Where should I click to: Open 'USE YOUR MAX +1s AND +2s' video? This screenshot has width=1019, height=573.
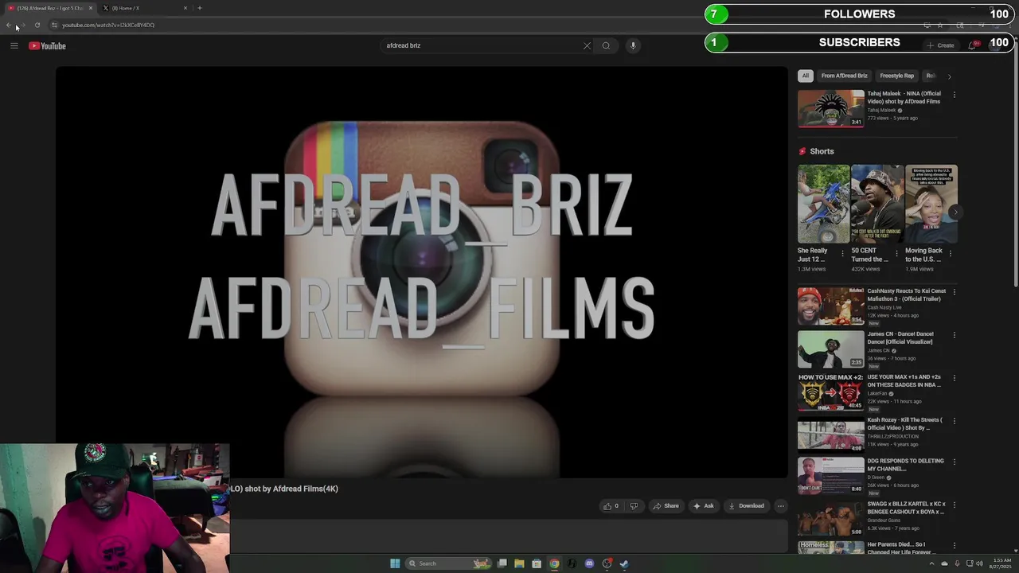(x=830, y=392)
